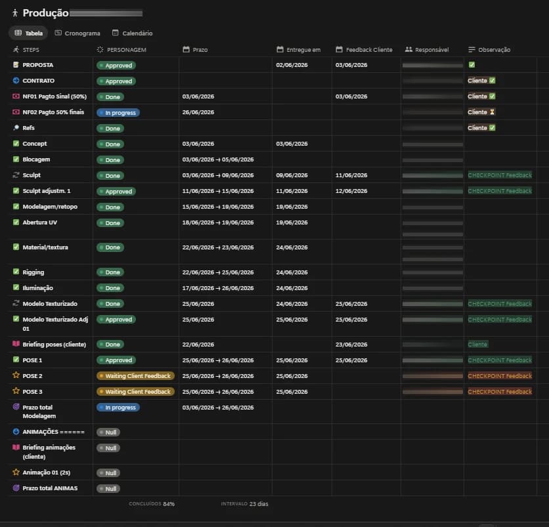Click the Prazo column header
The image size is (549, 527).
coord(196,50)
